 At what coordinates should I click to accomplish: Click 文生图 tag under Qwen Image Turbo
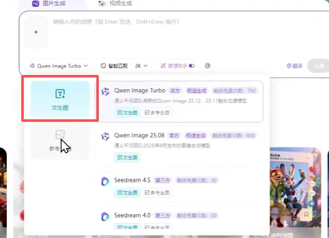(x=127, y=112)
